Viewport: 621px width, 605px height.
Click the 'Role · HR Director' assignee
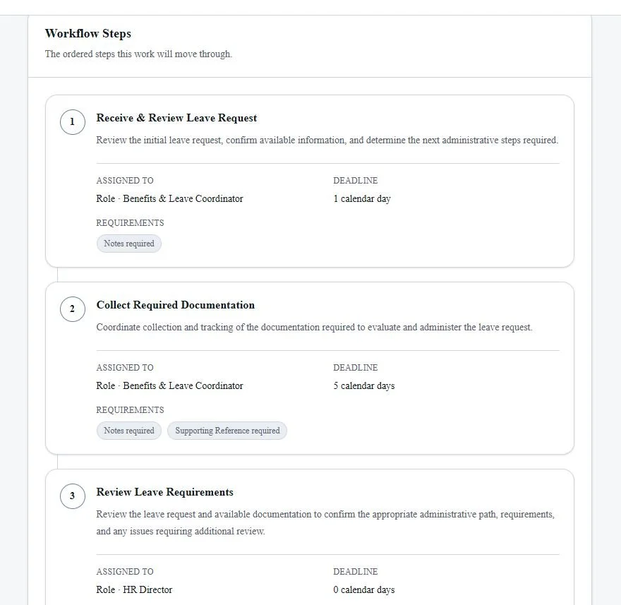[134, 589]
